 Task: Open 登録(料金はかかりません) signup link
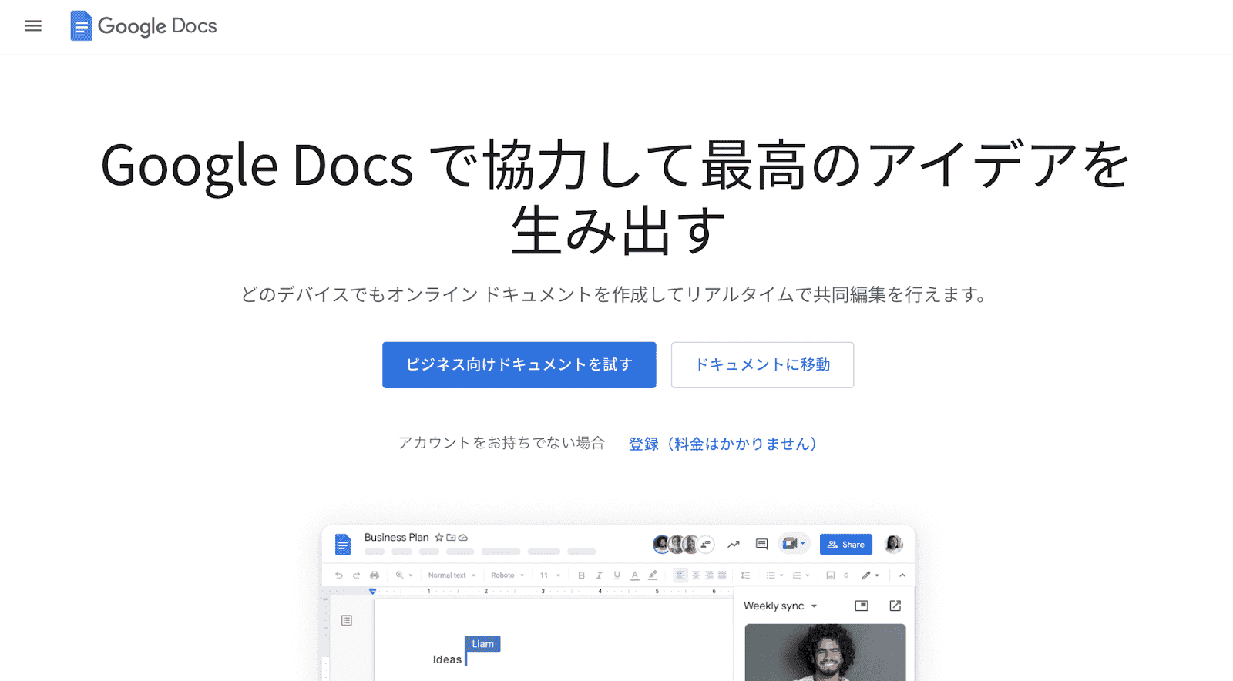pyautogui.click(x=723, y=444)
